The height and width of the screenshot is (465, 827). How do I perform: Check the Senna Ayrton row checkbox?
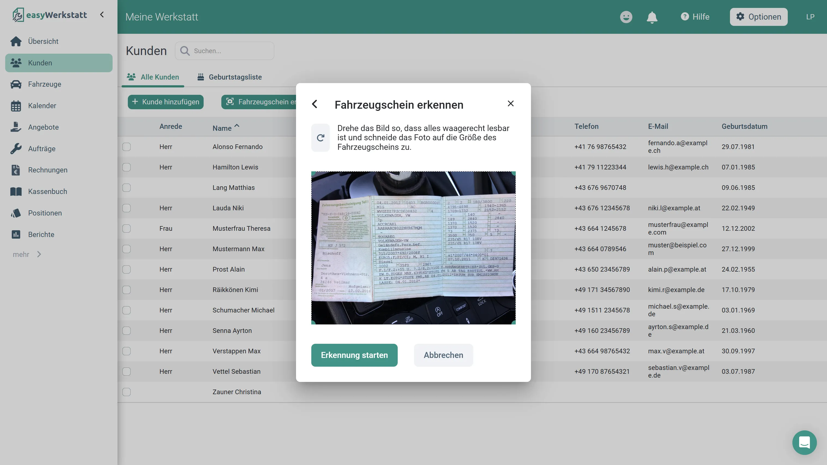[x=126, y=330]
